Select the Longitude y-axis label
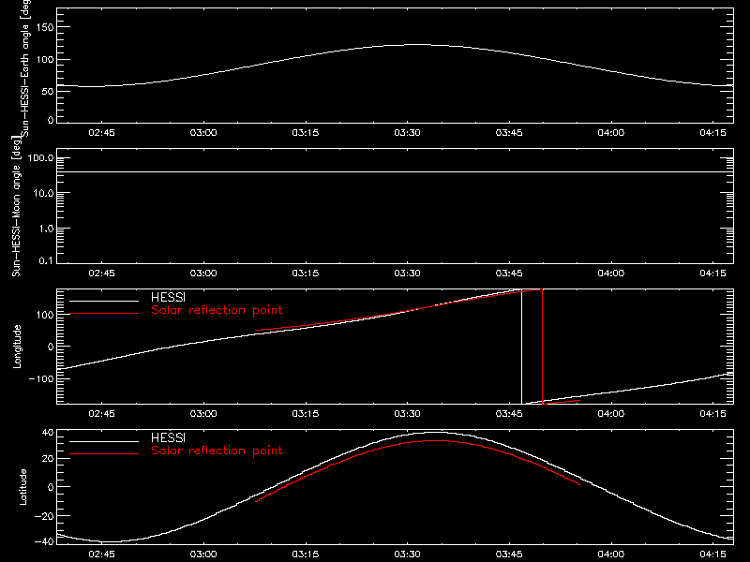Image resolution: width=750 pixels, height=562 pixels. pos(17,347)
